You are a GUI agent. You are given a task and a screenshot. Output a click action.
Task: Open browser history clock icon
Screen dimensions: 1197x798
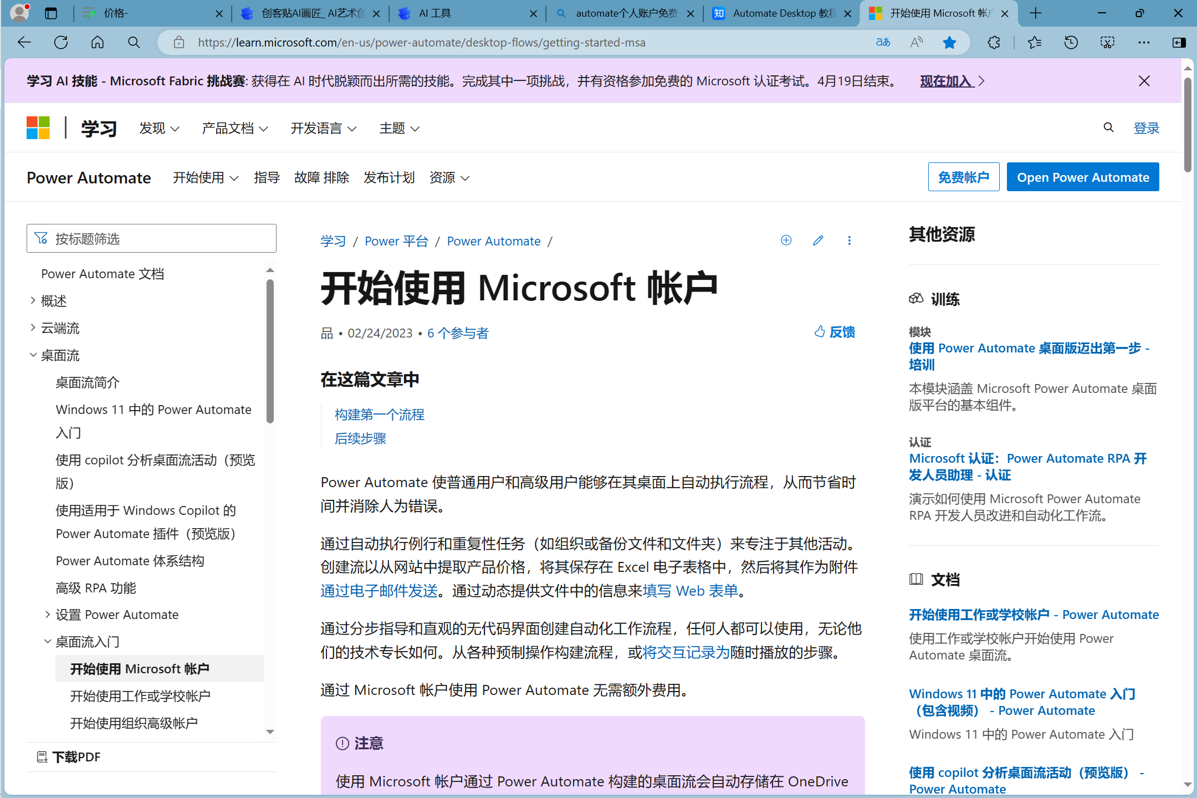tap(1071, 43)
